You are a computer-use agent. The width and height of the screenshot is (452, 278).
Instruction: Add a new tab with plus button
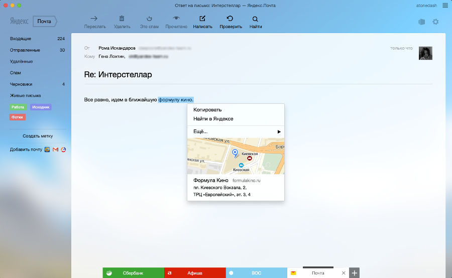coord(354,273)
